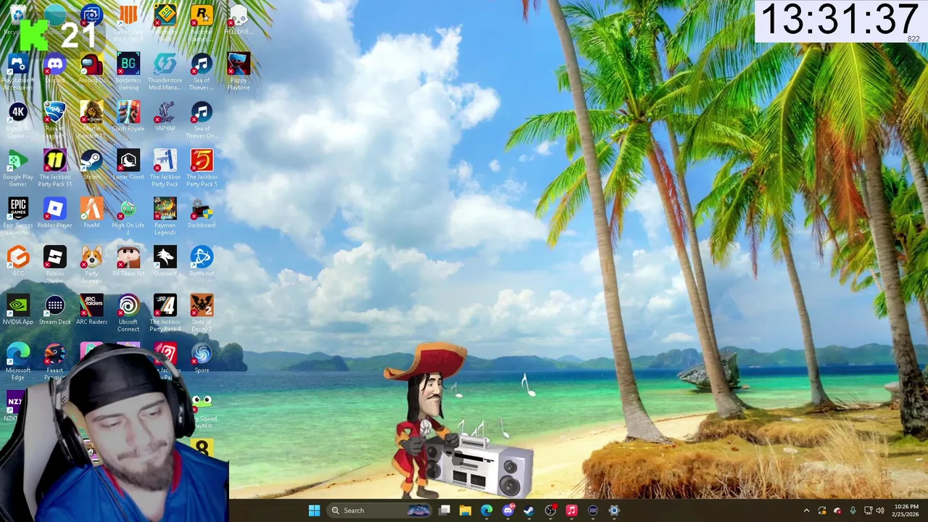Select the Geometry Dash desktop icon
The height and width of the screenshot is (522, 928).
(x=165, y=22)
